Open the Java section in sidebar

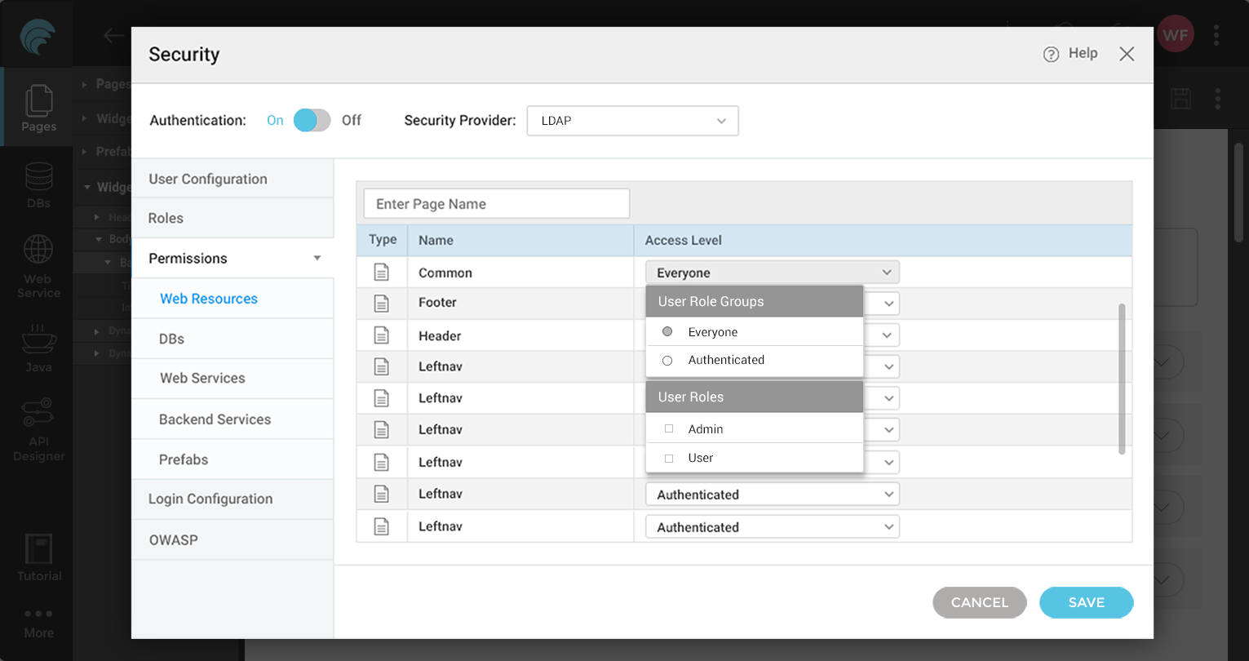[x=38, y=348]
